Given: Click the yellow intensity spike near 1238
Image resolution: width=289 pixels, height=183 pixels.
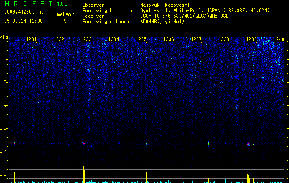Looking at the screenshot, I should 225,178.
